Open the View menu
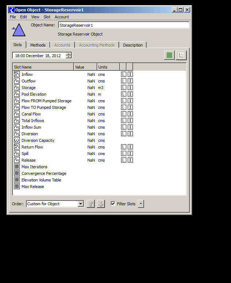The height and width of the screenshot is (283, 231). [35, 17]
